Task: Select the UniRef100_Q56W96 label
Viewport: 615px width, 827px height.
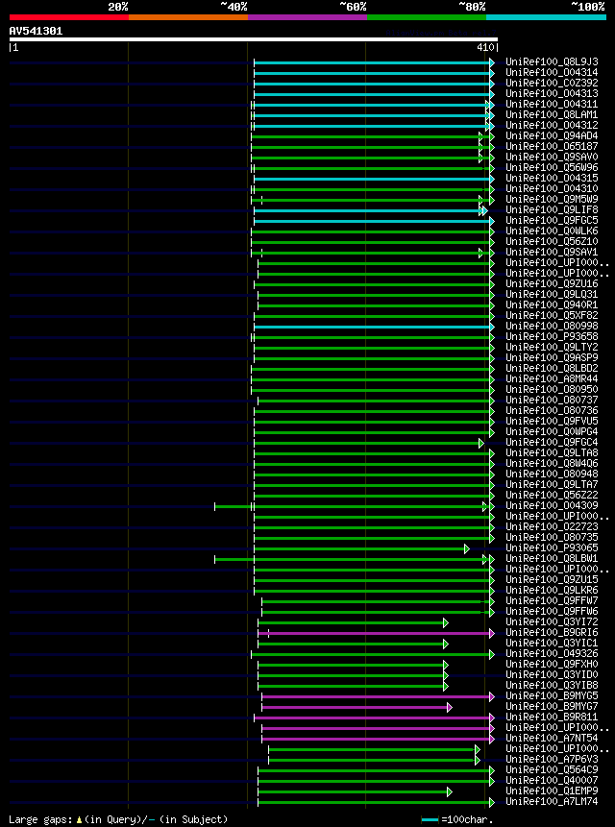Action: tap(552, 168)
